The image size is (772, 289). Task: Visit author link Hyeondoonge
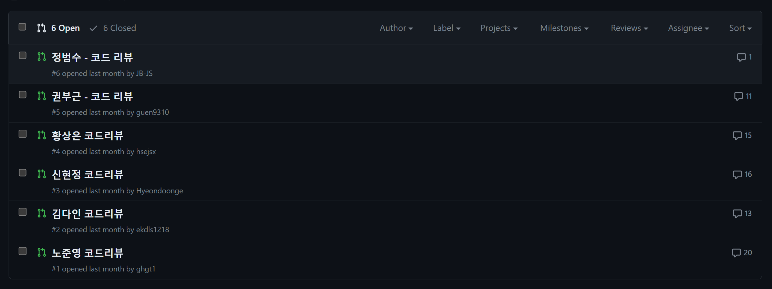pyautogui.click(x=159, y=191)
